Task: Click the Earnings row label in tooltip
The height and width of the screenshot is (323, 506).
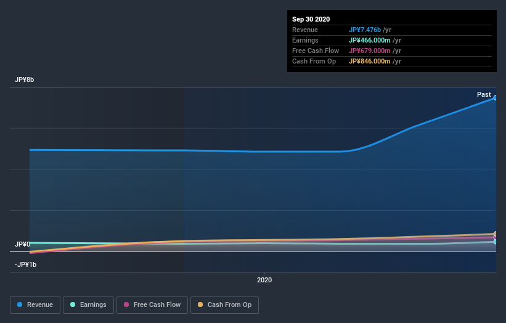Action: pyautogui.click(x=305, y=40)
